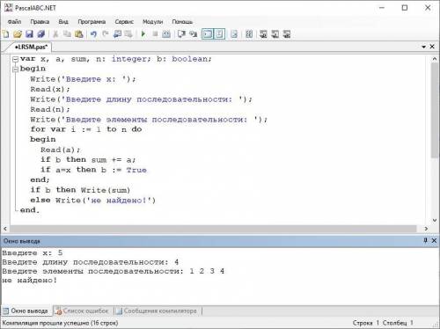Click the output line 'не найдено!'
Image resolution: width=440 pixels, height=329 pixels.
tap(29, 280)
